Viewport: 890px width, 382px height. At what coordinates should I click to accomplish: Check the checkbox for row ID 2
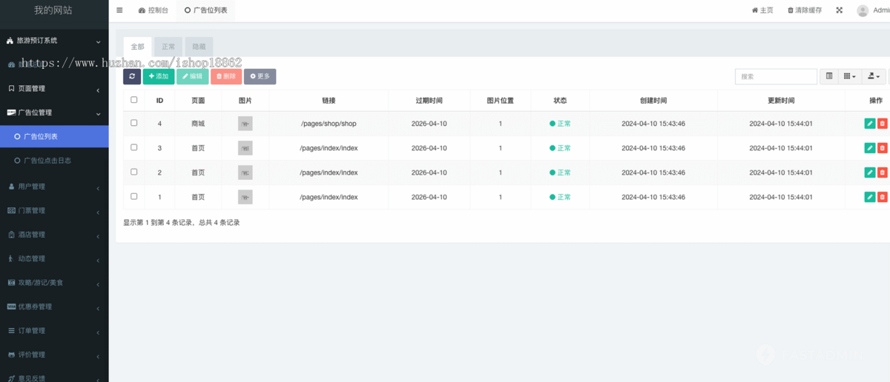pos(134,172)
